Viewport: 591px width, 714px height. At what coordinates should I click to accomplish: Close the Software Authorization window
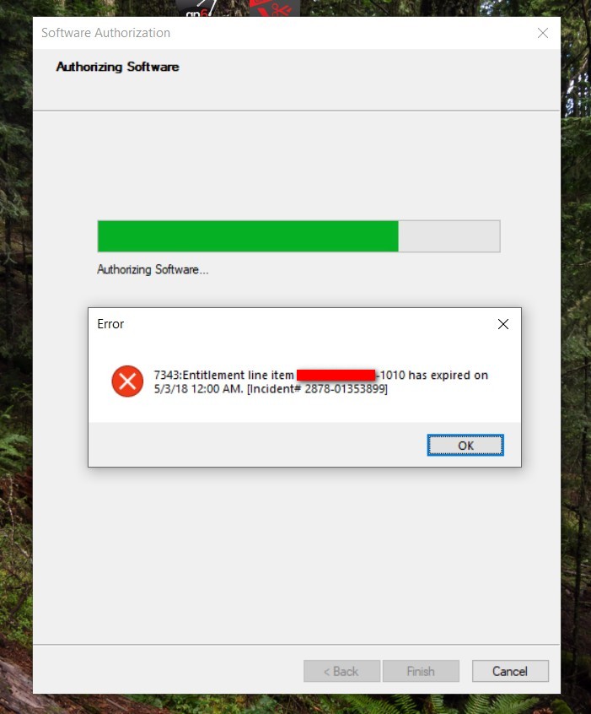click(x=542, y=33)
